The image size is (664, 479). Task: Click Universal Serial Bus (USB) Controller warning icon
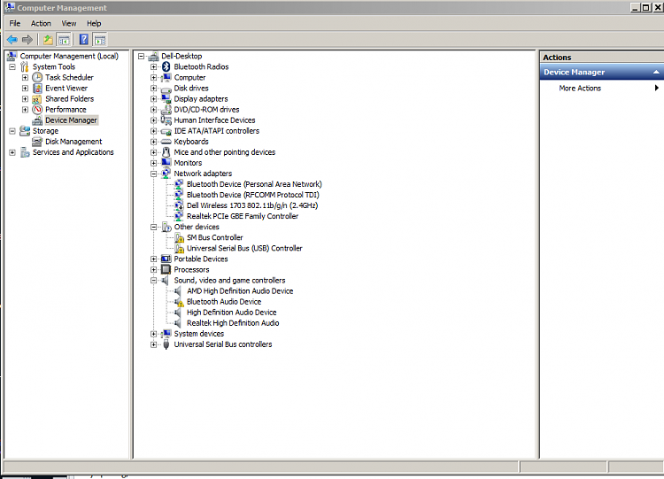pyautogui.click(x=179, y=248)
